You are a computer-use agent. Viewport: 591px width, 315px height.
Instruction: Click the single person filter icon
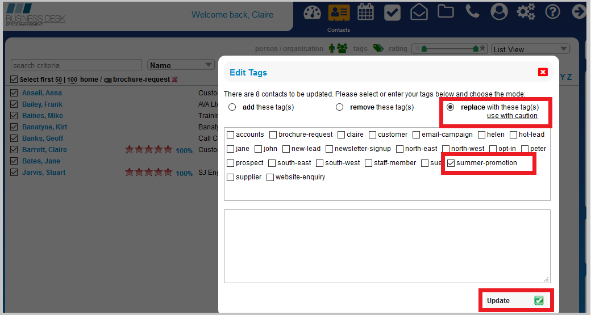332,49
